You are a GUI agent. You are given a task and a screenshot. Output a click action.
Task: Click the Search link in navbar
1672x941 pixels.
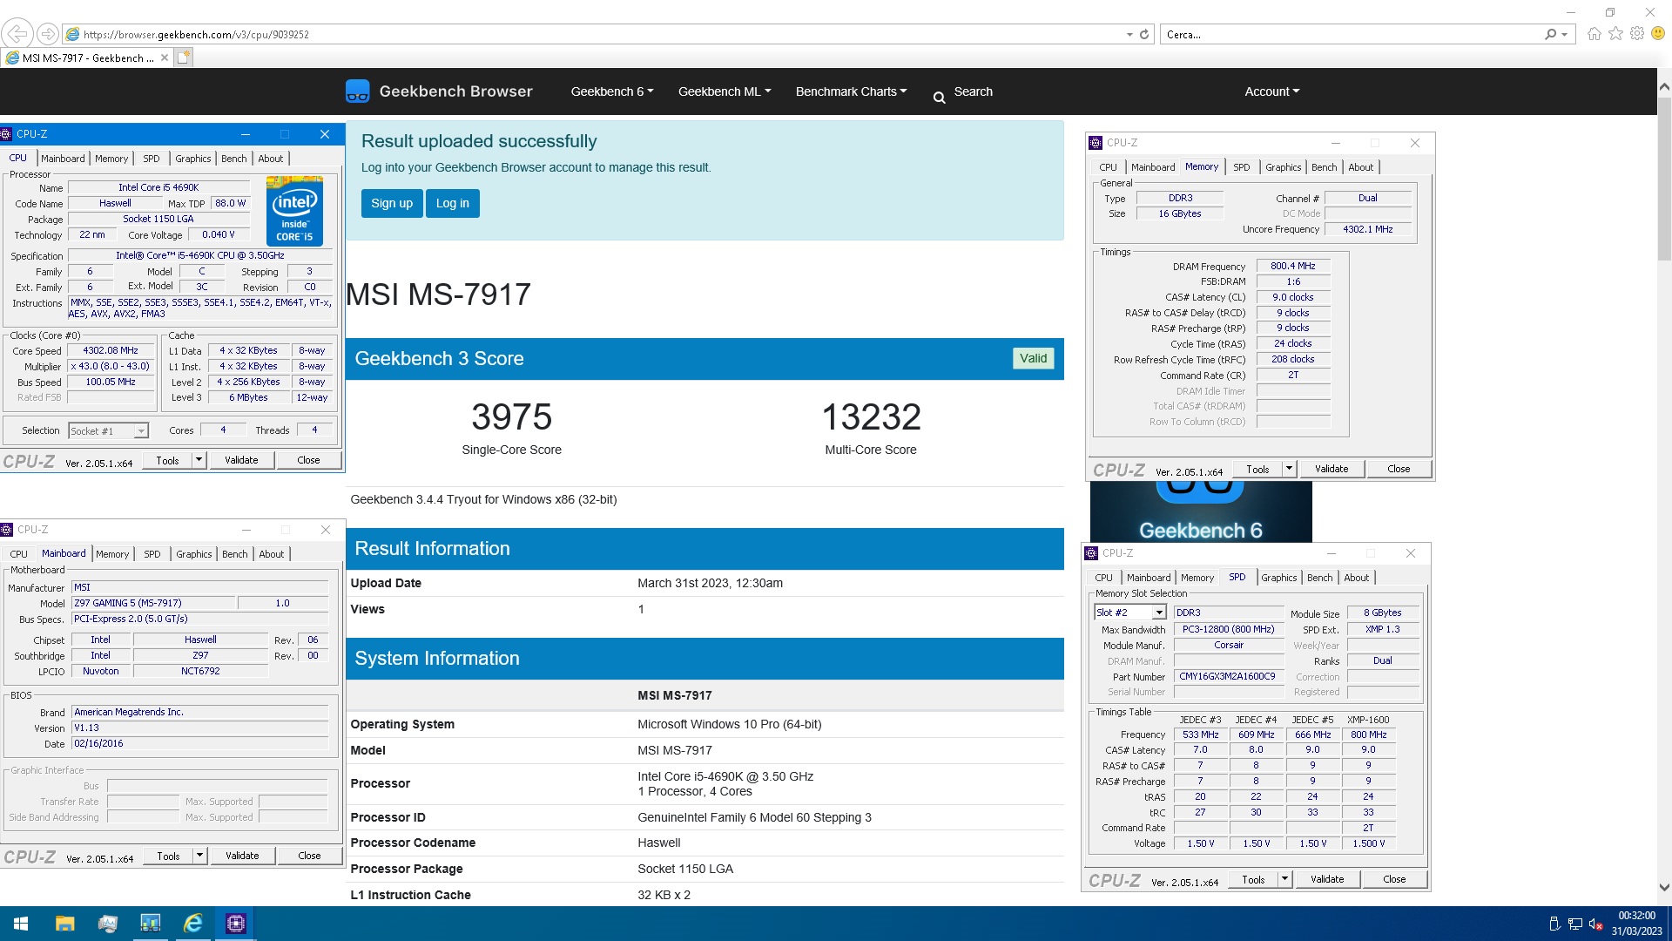(x=973, y=91)
